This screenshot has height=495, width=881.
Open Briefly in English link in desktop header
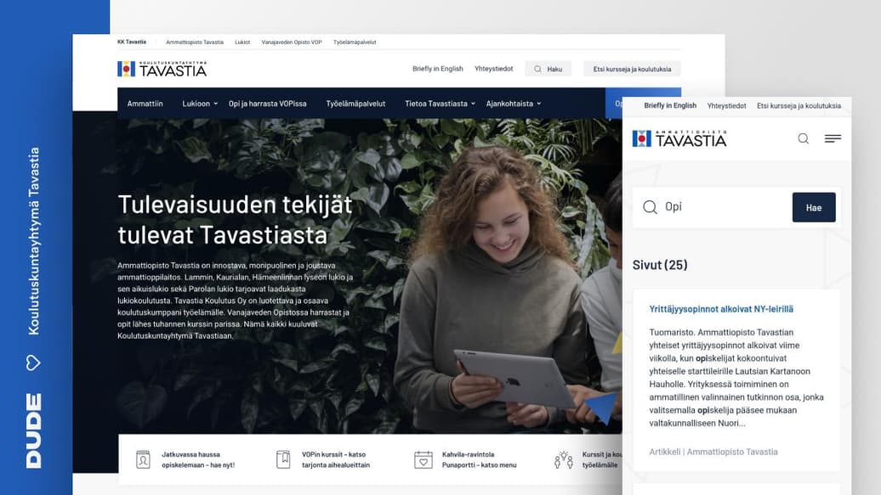(438, 69)
